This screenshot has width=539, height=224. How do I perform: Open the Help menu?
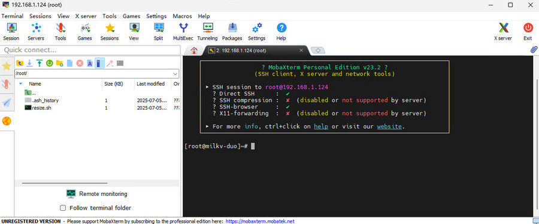pos(204,16)
